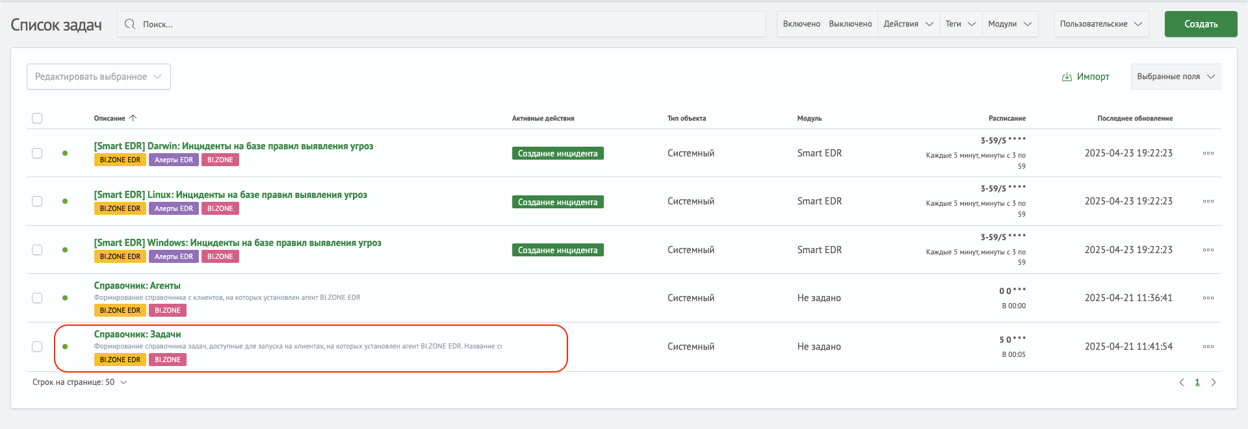Click page number 1 in pagination

click(x=1197, y=382)
